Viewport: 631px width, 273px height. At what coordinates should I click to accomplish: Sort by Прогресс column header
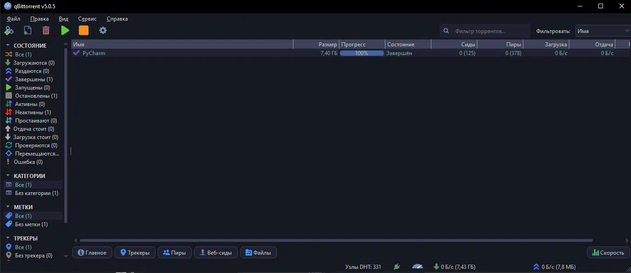click(x=362, y=45)
